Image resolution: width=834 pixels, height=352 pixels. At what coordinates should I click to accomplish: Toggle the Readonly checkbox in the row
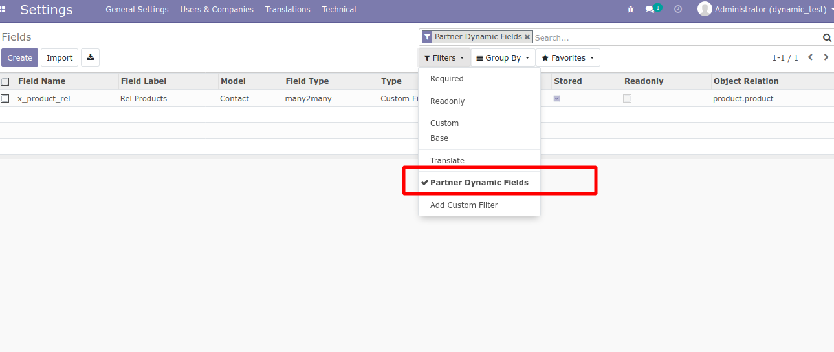click(627, 99)
